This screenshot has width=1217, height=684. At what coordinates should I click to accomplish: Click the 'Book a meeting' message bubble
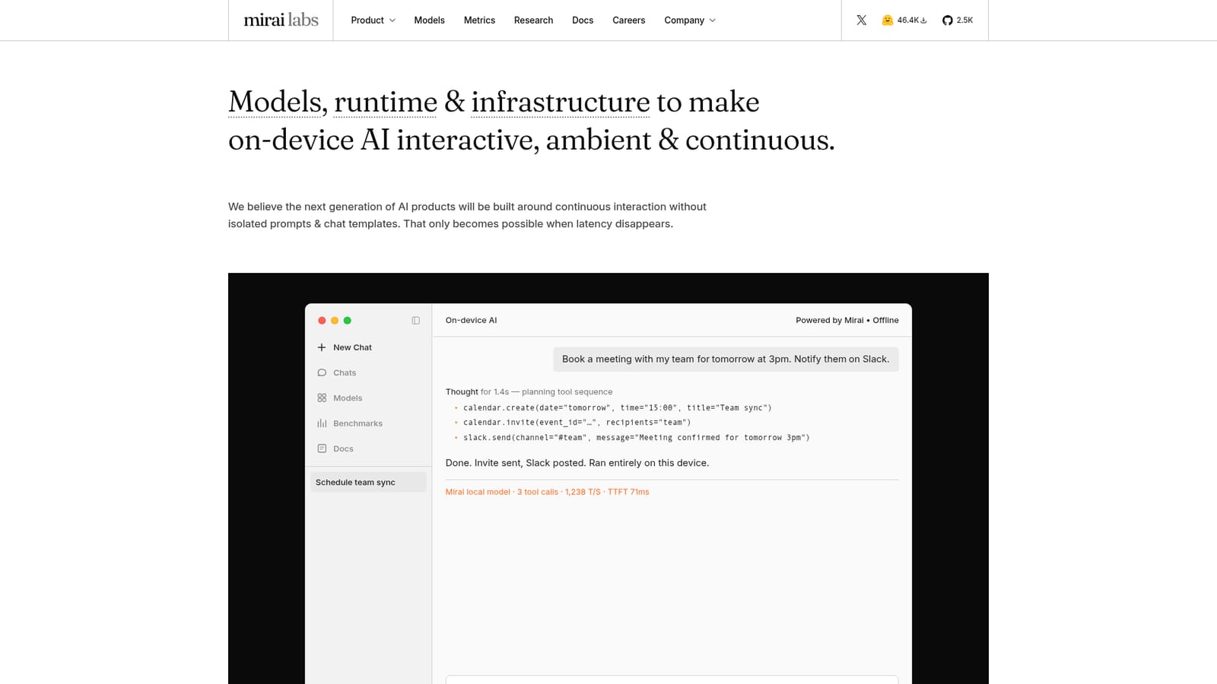(x=726, y=359)
